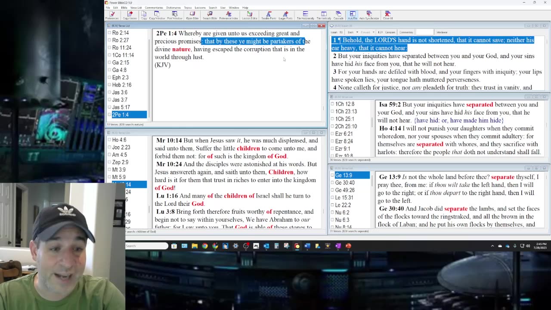Open the Preferences toolbar icon
Viewport: 551px width, 310px height.
coord(112,15)
